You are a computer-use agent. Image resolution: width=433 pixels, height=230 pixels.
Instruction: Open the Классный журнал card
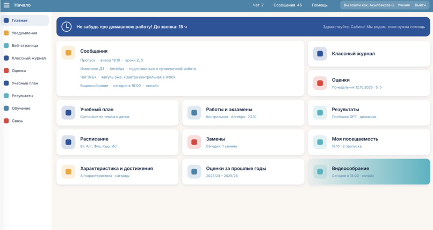(369, 54)
